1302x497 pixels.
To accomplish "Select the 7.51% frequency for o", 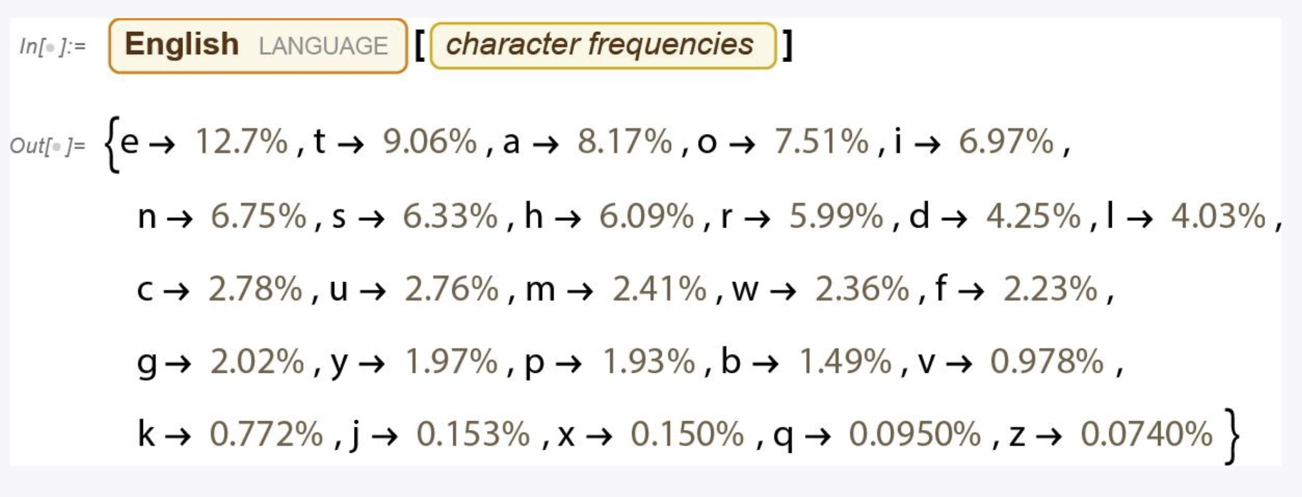I will coord(821,142).
